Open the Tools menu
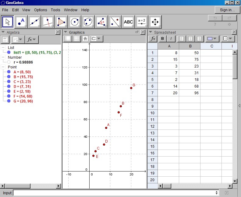This screenshot has height=197, width=241. pos(55,10)
